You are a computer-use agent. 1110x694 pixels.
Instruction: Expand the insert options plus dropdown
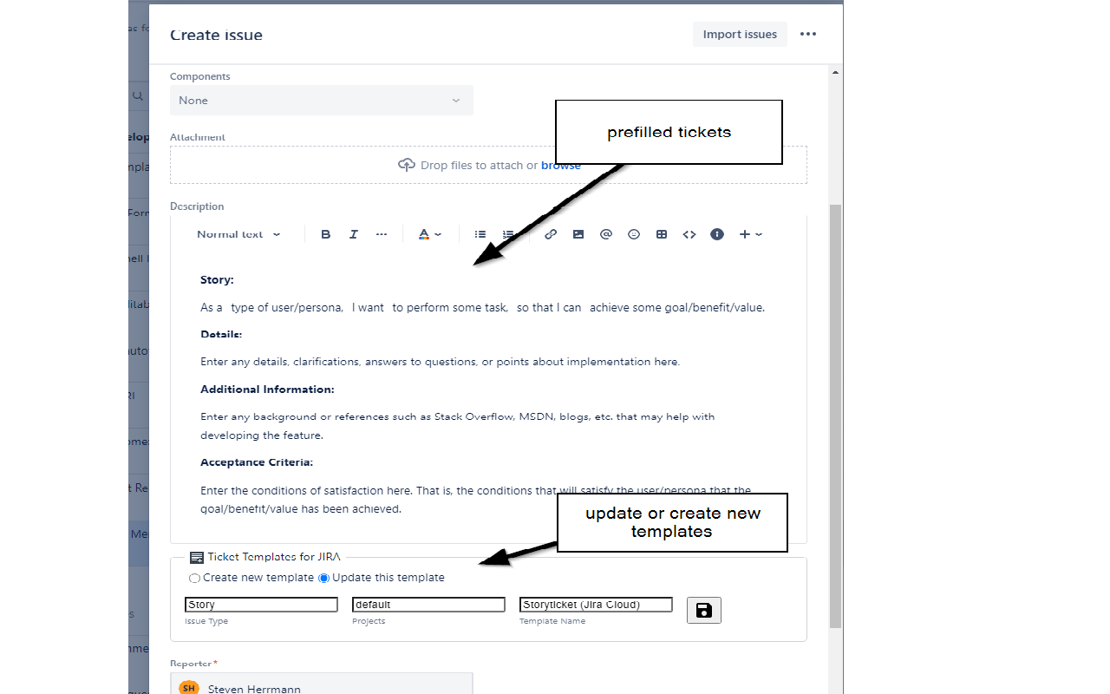pyautogui.click(x=751, y=234)
